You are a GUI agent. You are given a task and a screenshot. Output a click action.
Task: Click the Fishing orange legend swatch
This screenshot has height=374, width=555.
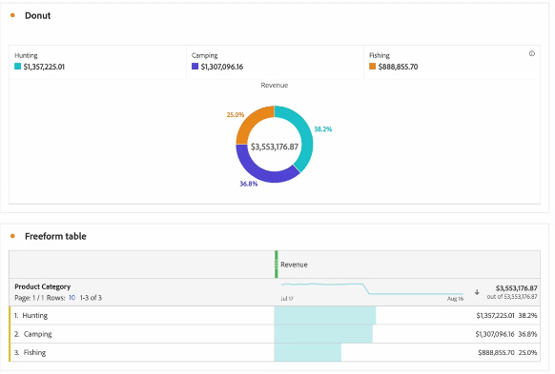click(x=372, y=66)
